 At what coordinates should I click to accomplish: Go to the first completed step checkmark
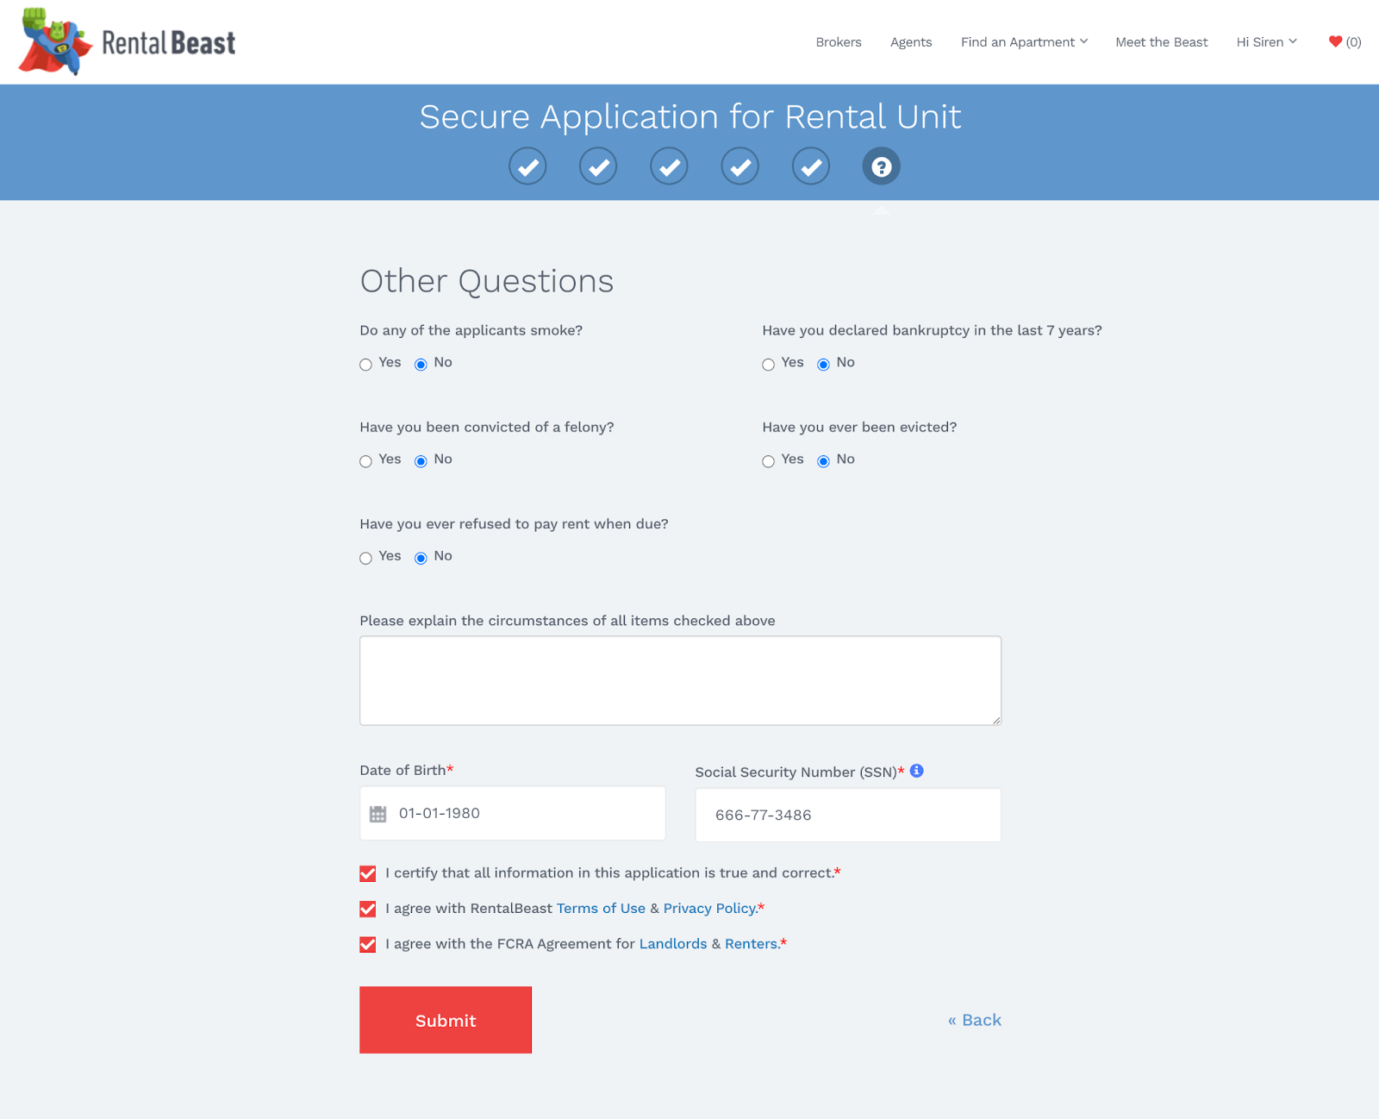527,166
